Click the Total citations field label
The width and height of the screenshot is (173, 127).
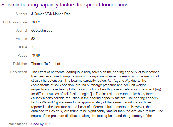[x=17, y=124]
